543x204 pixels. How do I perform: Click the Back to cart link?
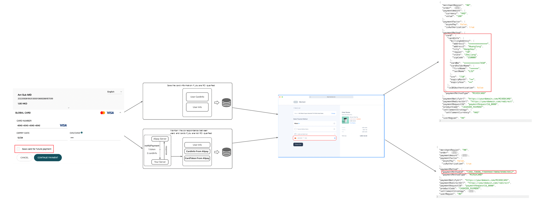tap(298, 108)
